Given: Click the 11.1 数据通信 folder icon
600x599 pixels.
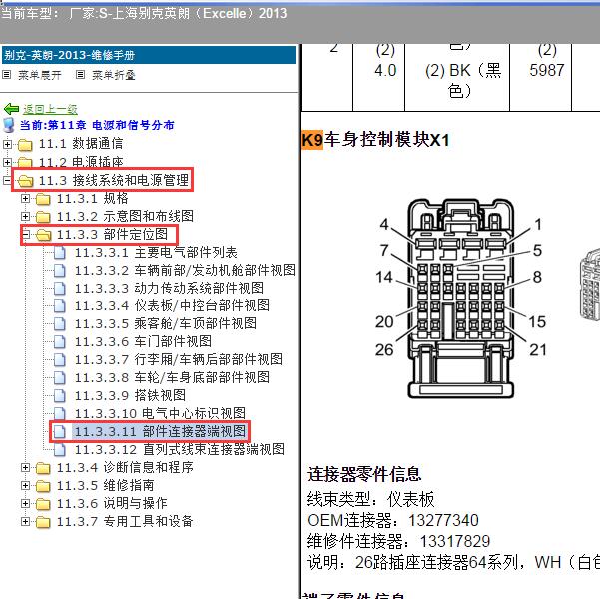Looking at the screenshot, I should click(25, 145).
